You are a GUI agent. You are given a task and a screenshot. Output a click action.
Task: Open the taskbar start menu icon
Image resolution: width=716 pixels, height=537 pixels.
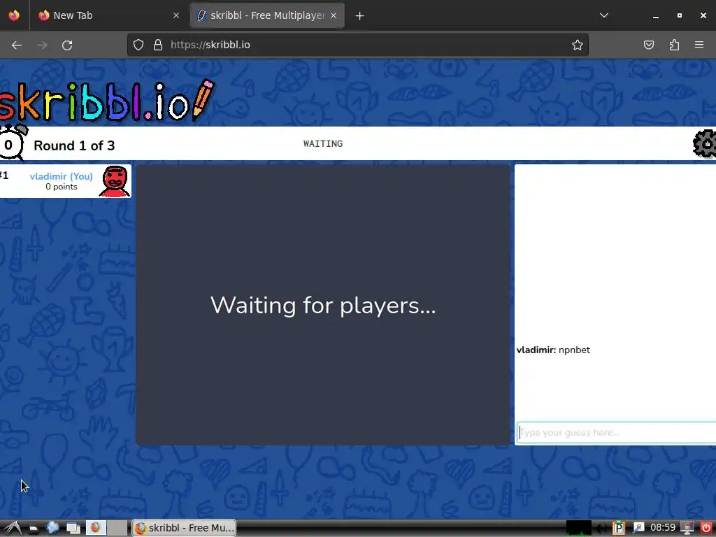(x=13, y=529)
